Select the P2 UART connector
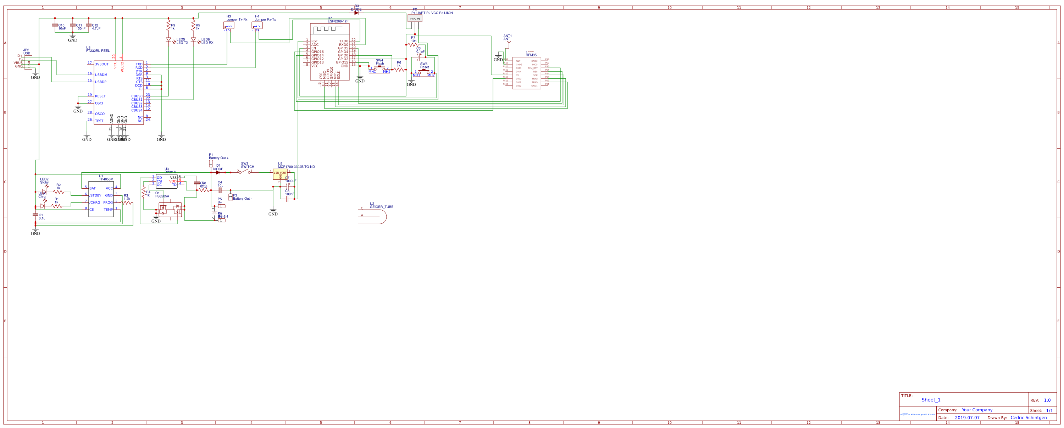This screenshot has width=1064, height=428. [x=415, y=18]
